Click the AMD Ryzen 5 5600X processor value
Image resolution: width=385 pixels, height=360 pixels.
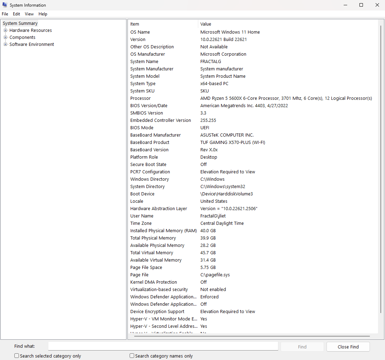click(x=286, y=98)
